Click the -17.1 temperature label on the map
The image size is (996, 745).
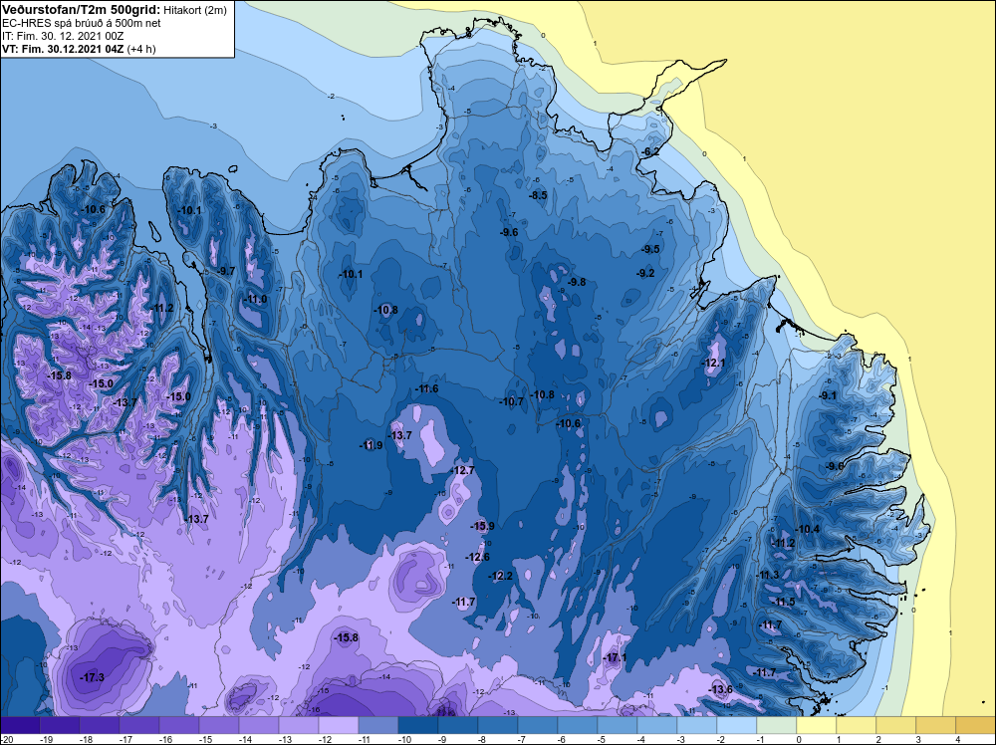tap(615, 658)
